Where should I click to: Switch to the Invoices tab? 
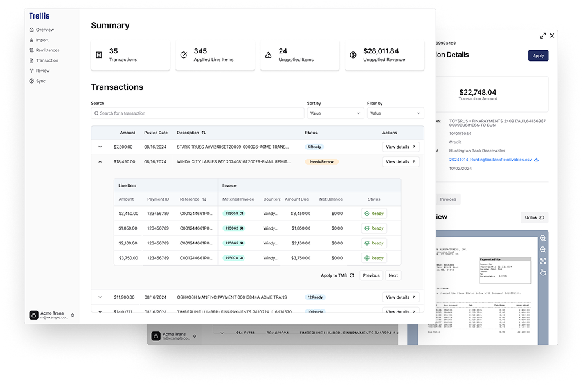[448, 199]
